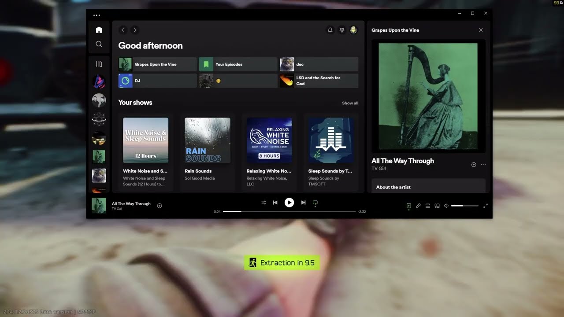Open the more options ellipsis in the side panel
Viewport: 564px width, 317px height.
pyautogui.click(x=483, y=165)
